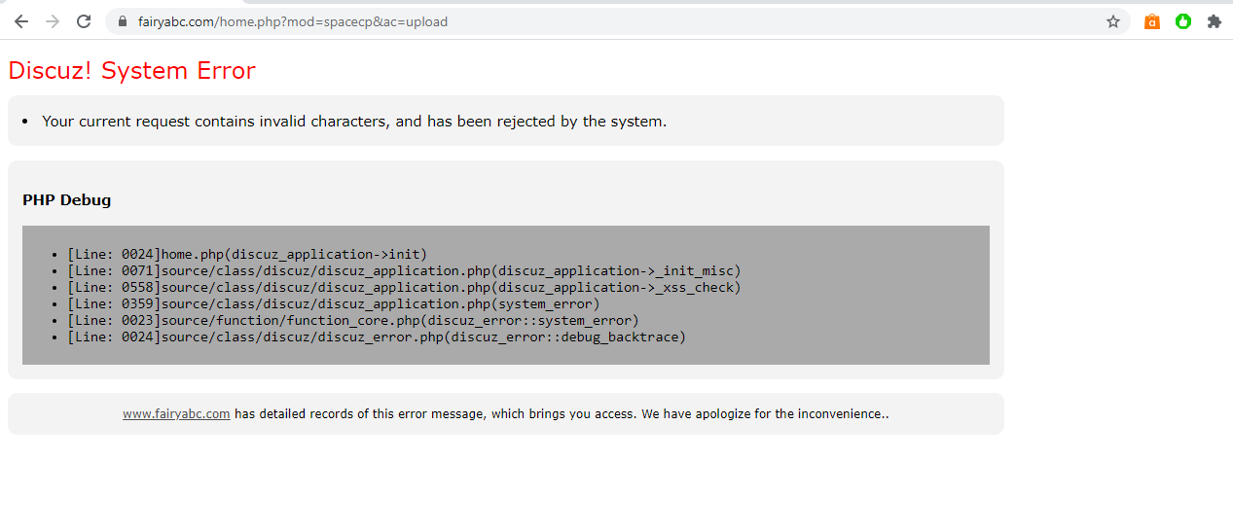Click the 'Discuz! System Error' heading
The width and height of the screenshot is (1233, 532).
131,71
